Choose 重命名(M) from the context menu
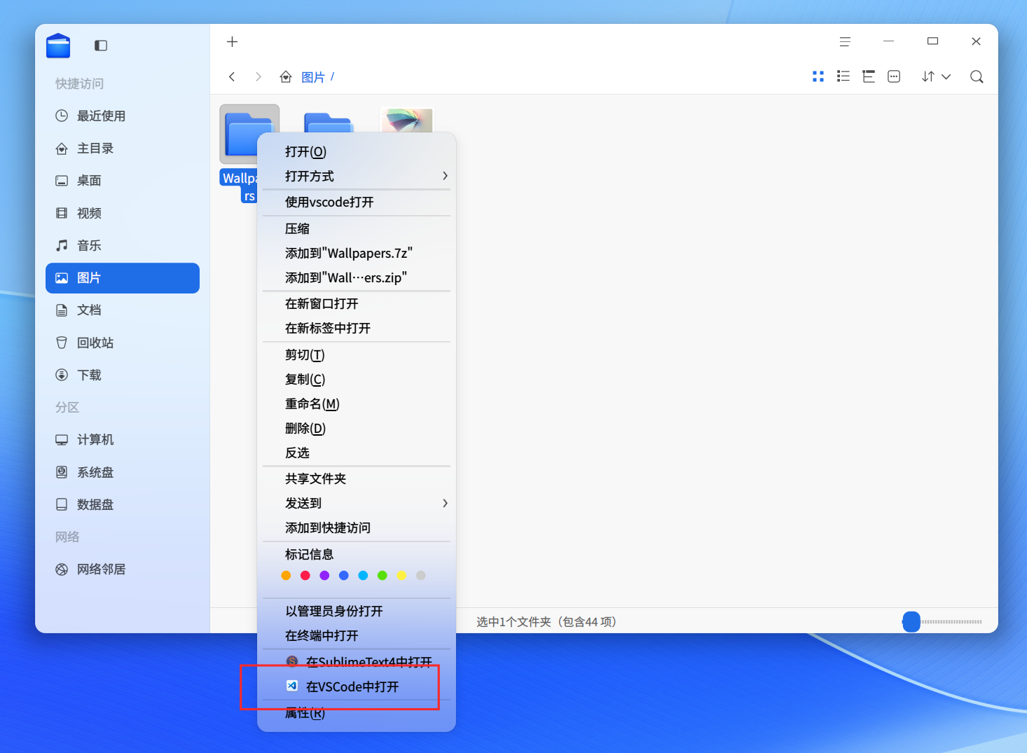This screenshot has height=753, width=1027. (357, 404)
